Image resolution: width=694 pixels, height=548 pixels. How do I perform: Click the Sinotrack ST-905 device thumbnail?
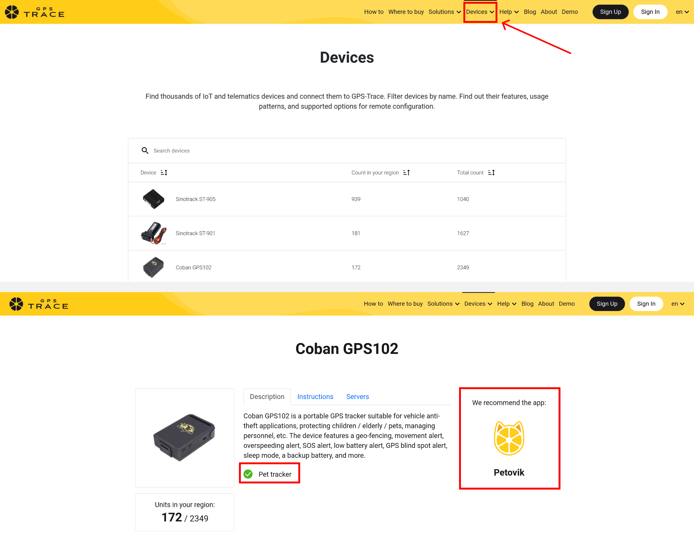pos(153,199)
